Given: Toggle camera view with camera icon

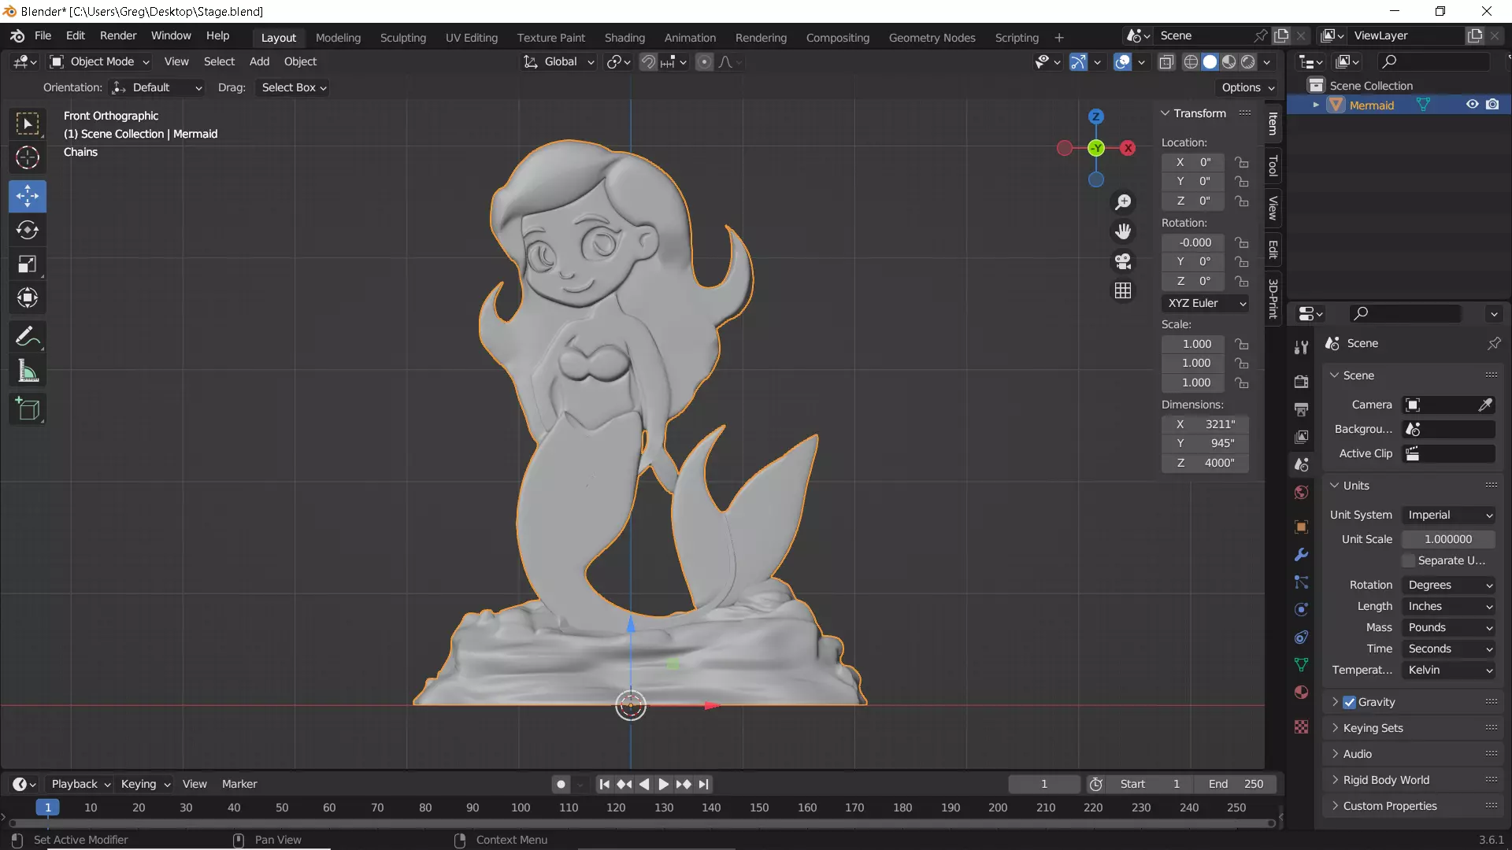Looking at the screenshot, I should pos(1123,261).
